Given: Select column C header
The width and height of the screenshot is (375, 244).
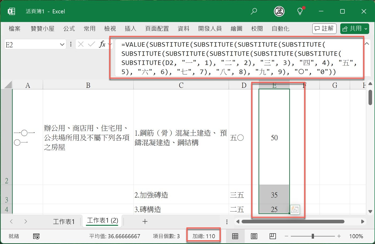Looking at the screenshot, I should point(181,85).
